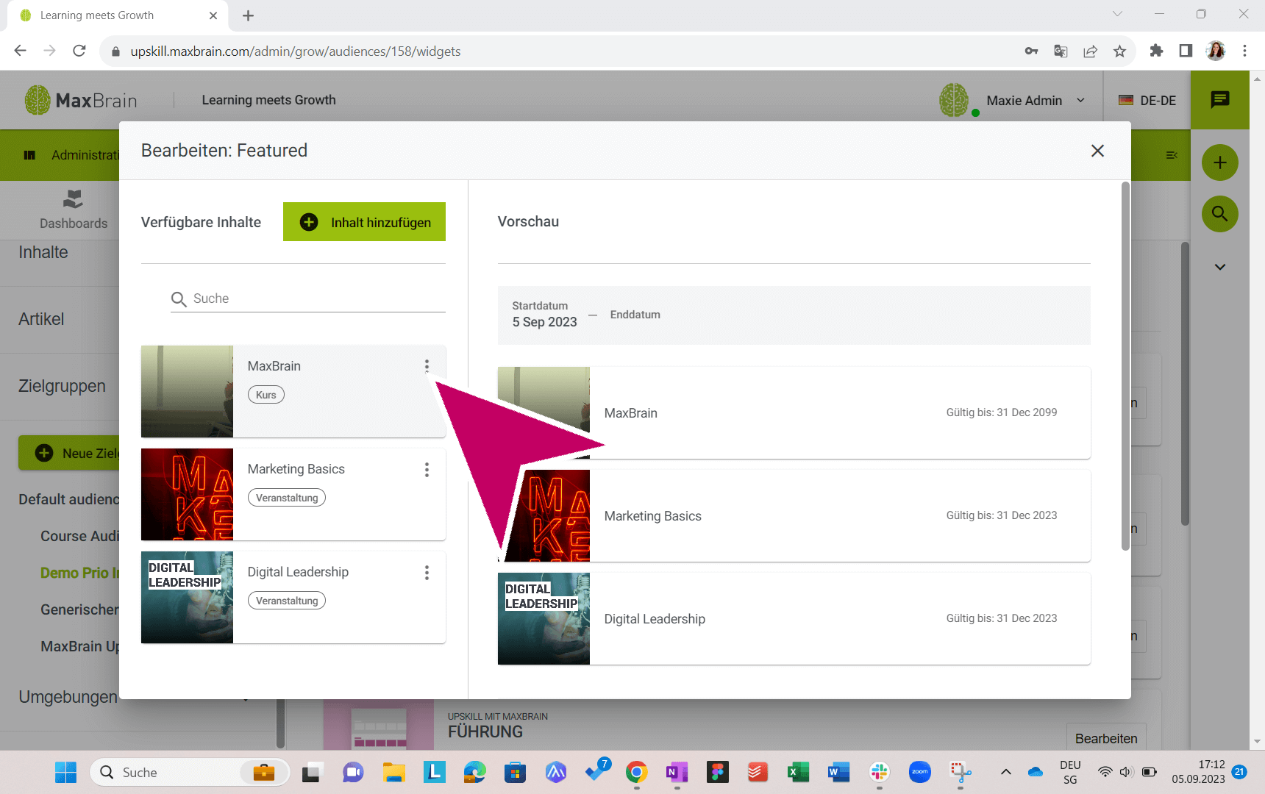Click MaxBrain title in preview list

(631, 413)
